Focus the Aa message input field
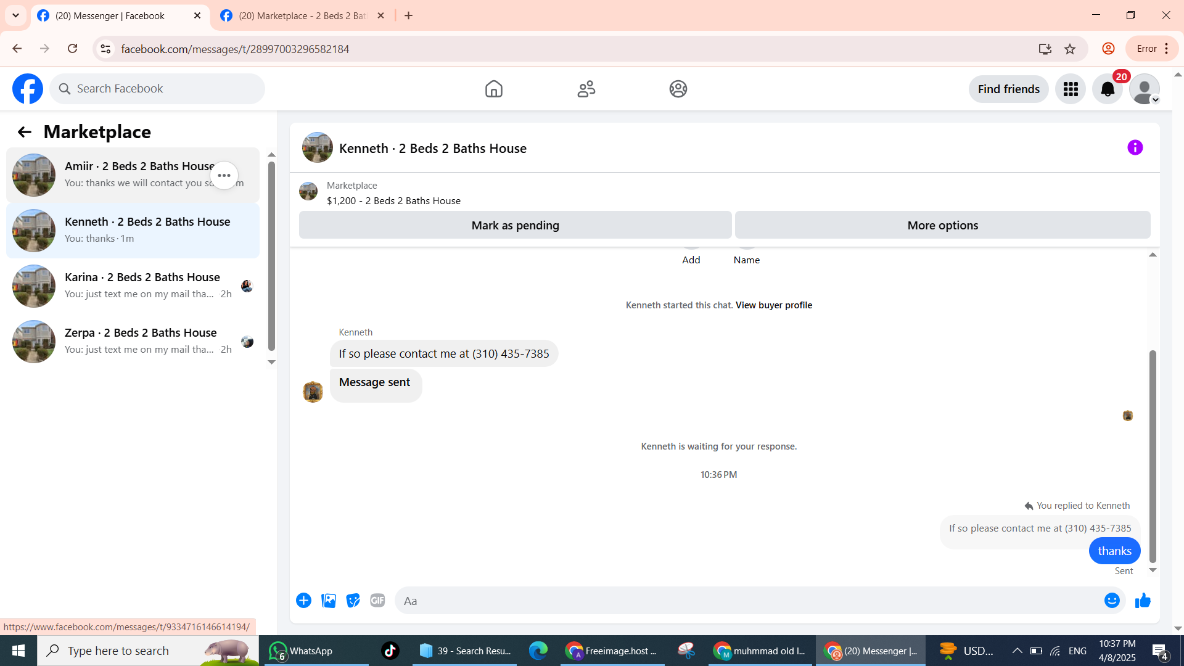1184x666 pixels. (x=746, y=600)
